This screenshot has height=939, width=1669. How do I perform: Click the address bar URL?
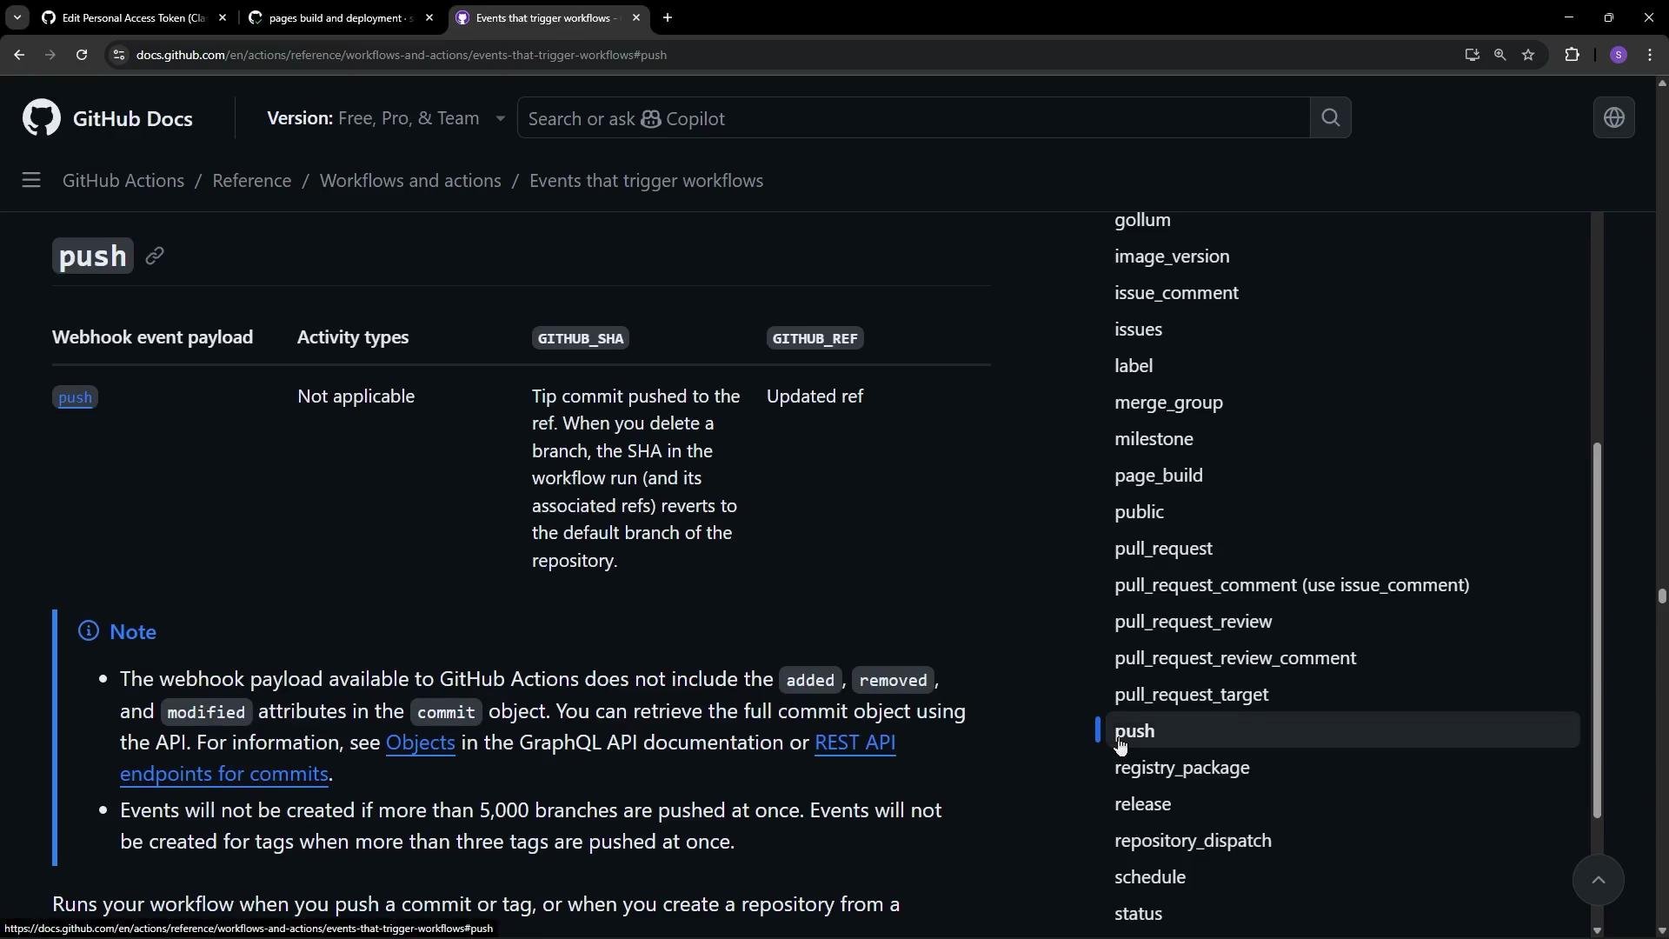point(402,55)
